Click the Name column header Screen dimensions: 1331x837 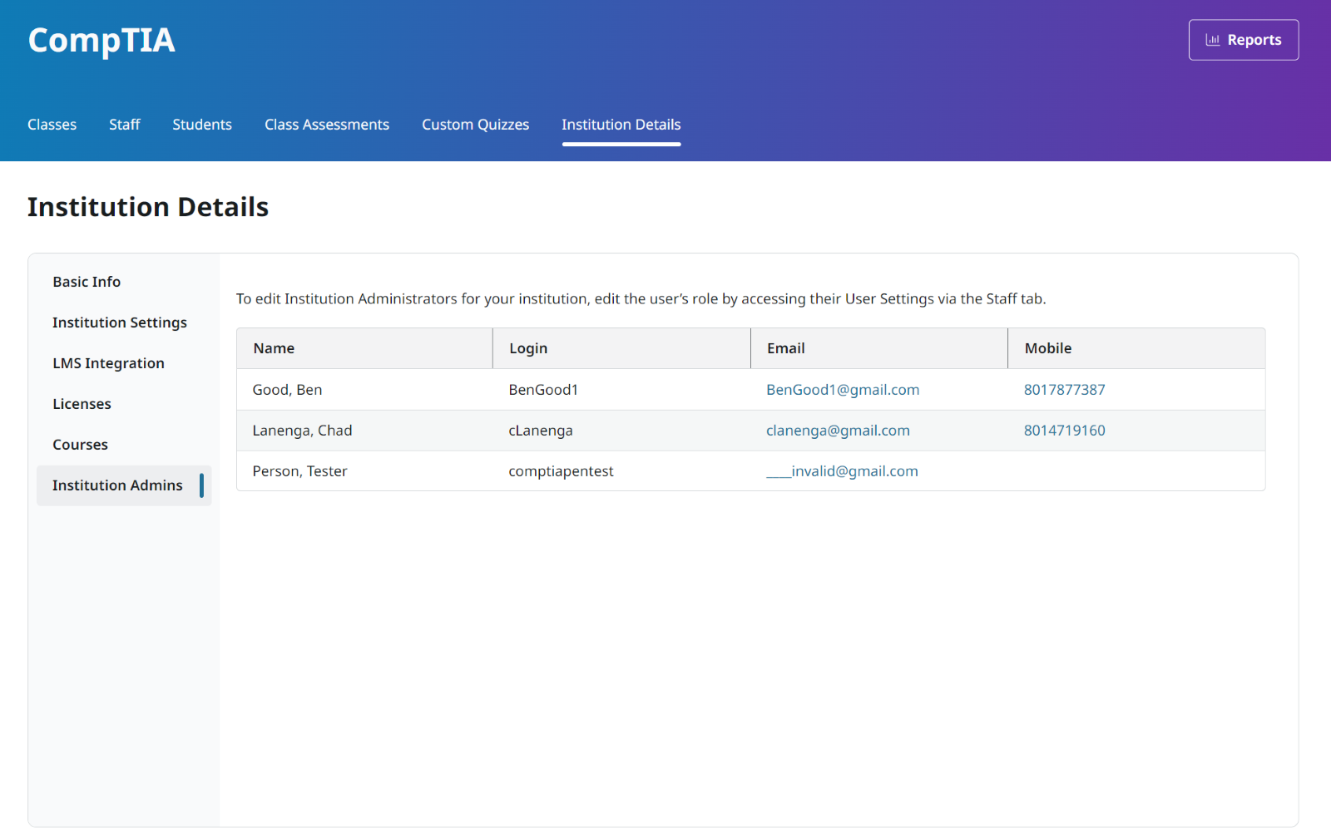point(274,348)
